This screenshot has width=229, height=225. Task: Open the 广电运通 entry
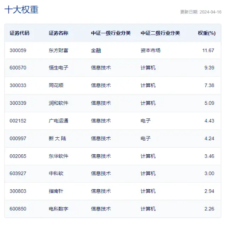[x=58, y=121]
